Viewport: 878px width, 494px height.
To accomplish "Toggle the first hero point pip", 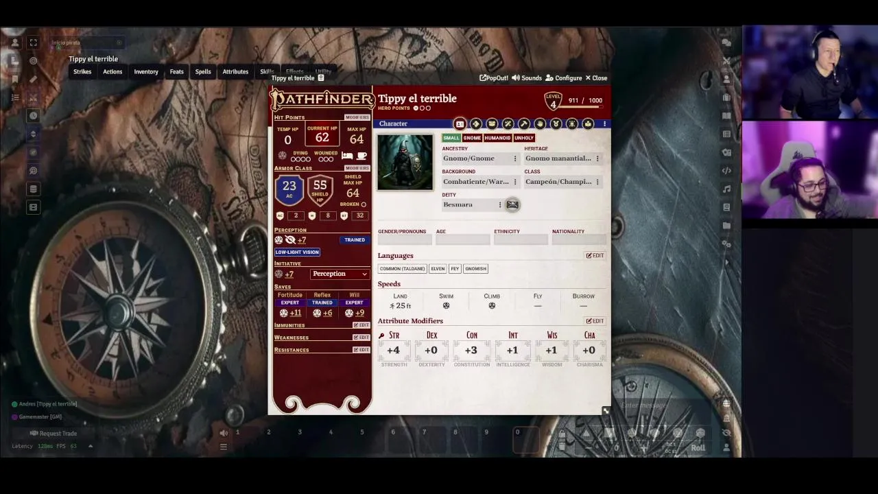I will tap(416, 108).
